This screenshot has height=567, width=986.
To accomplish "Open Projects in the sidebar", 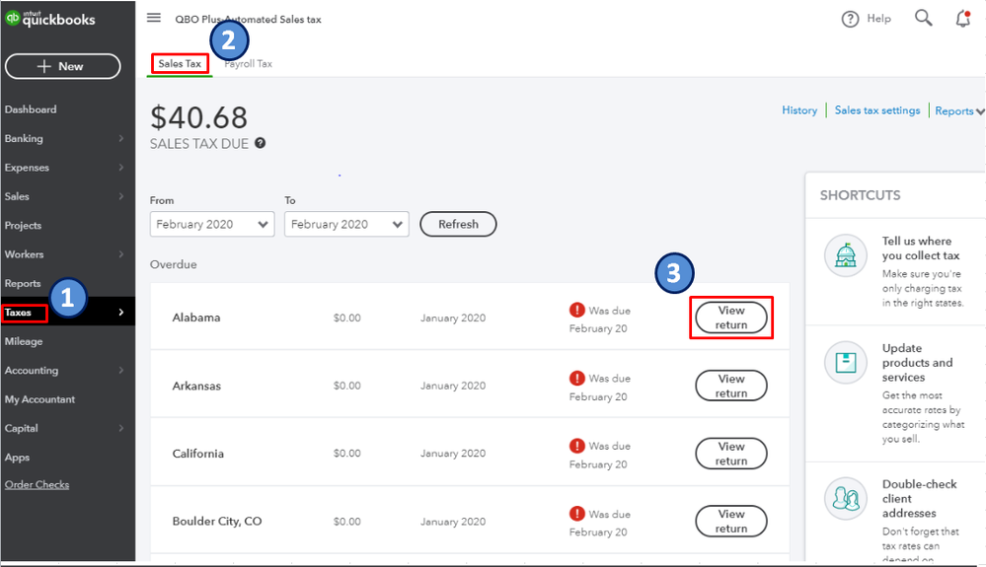I will (23, 226).
